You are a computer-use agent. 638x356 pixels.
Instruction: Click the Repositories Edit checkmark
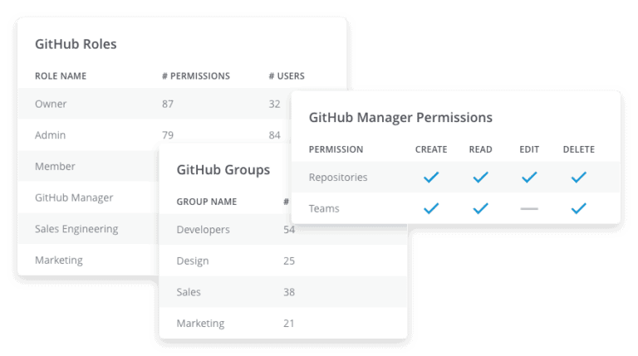coord(529,178)
